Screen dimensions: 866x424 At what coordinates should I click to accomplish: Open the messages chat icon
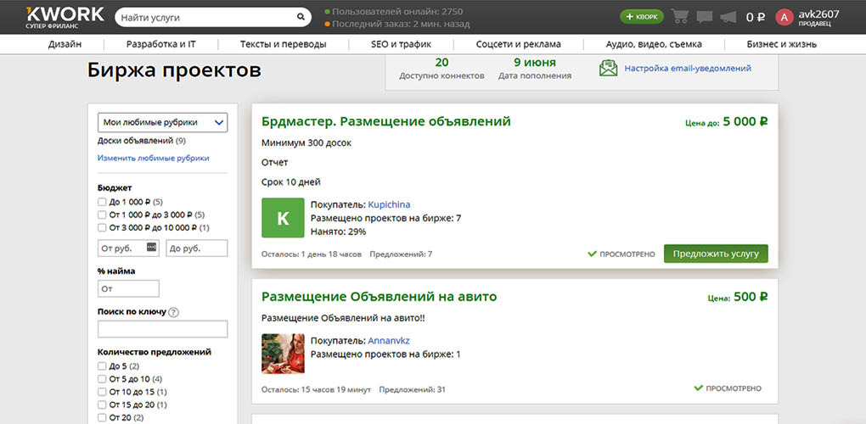(x=704, y=17)
